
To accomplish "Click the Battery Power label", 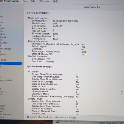I will 35,99.
